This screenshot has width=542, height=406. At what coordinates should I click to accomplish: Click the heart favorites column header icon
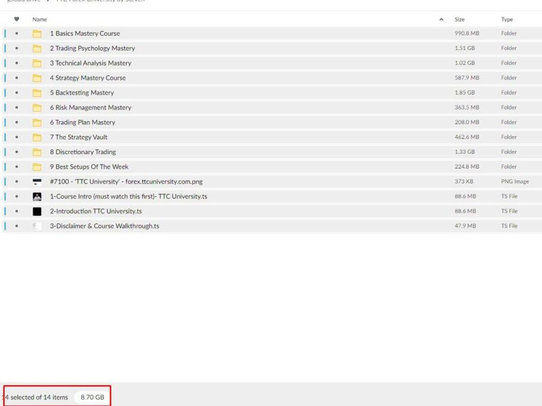pos(16,20)
